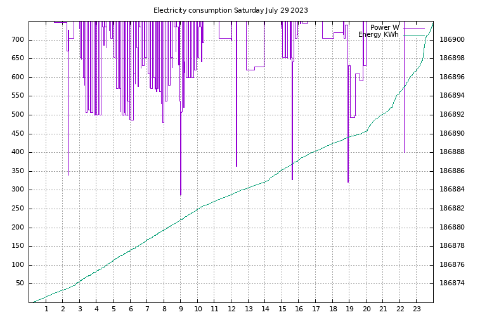487x317 pixels.
Task: Click left axis label 550
Action: coord(18,96)
